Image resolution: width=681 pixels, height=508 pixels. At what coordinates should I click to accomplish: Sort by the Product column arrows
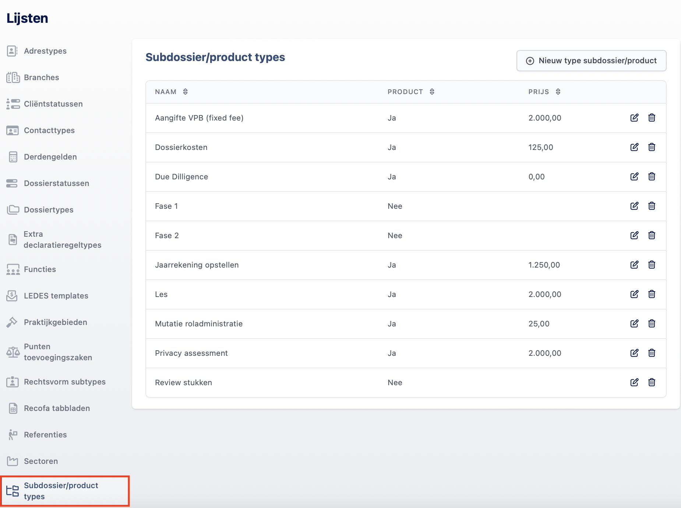tap(432, 92)
